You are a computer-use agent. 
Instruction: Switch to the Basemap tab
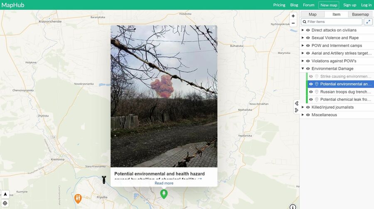pos(360,15)
